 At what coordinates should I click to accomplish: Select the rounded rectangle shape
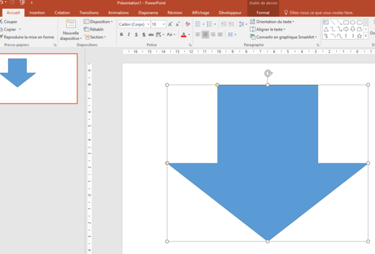(359, 22)
